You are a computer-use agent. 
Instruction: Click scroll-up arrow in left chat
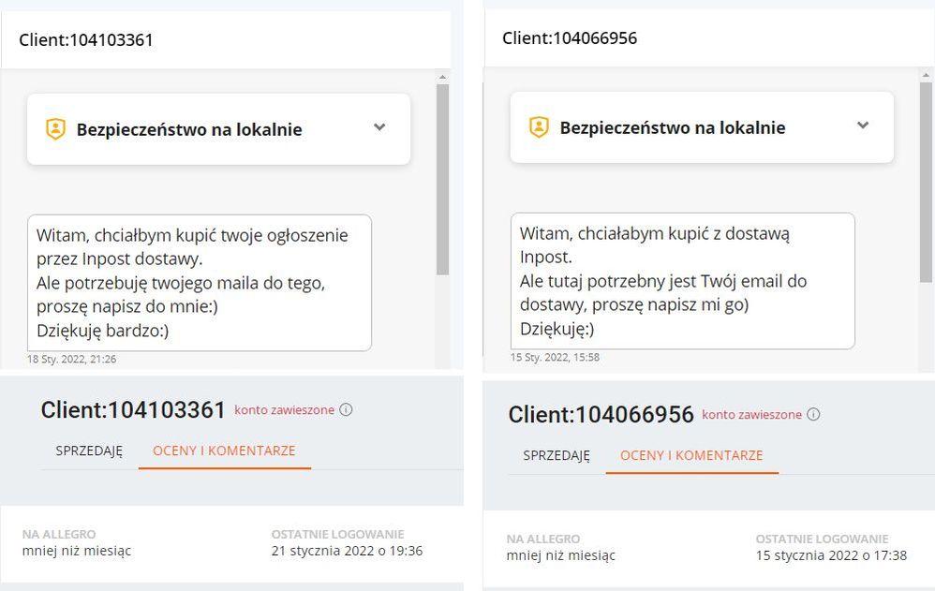pos(442,77)
